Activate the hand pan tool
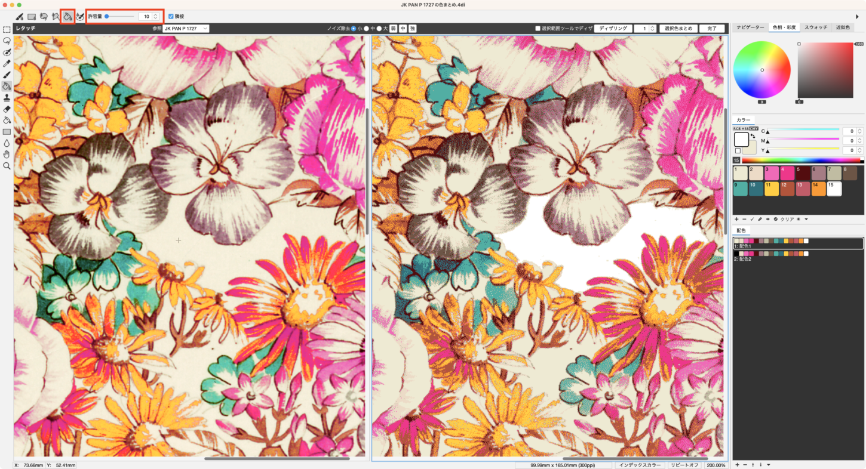This screenshot has height=469, width=866. pyautogui.click(x=7, y=155)
